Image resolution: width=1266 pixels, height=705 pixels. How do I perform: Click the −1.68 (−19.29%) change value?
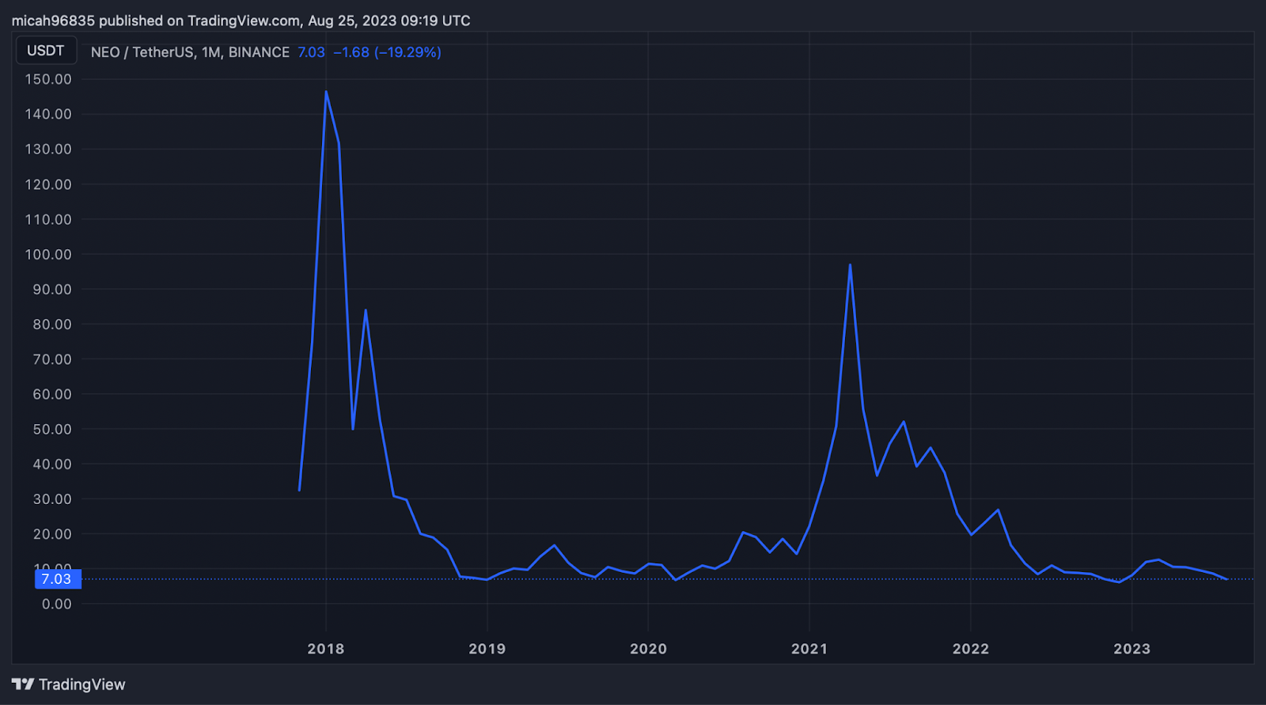click(x=387, y=52)
